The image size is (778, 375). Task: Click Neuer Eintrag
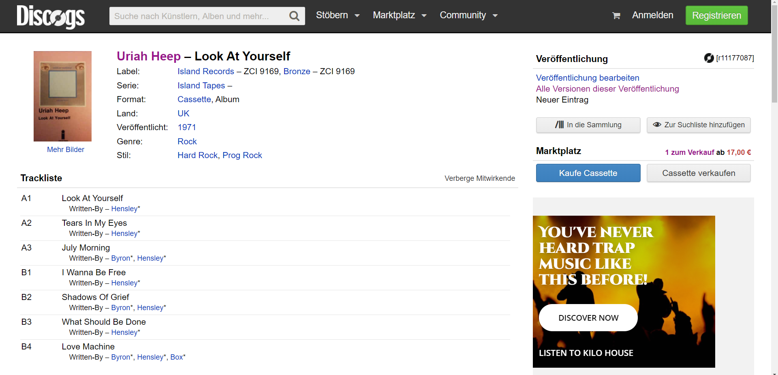click(562, 100)
